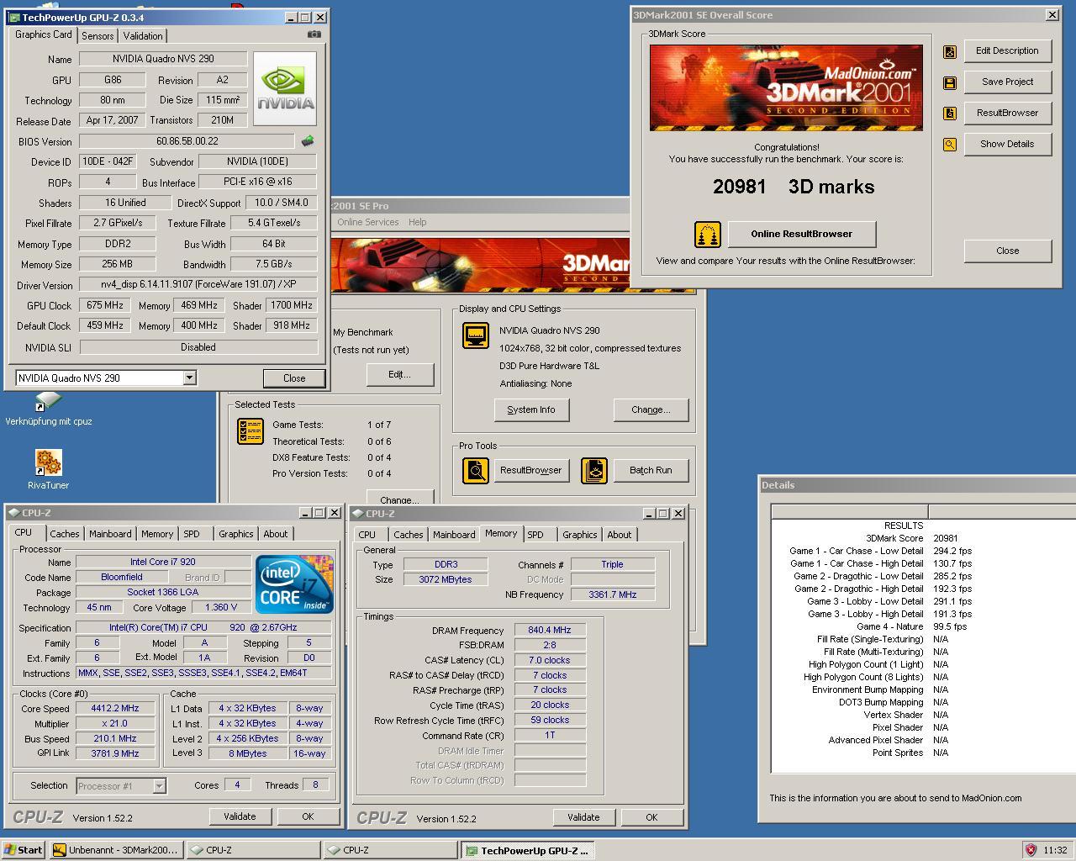The width and height of the screenshot is (1076, 861).
Task: Click the taskbar clock showing 11:32
Action: click(x=1055, y=850)
